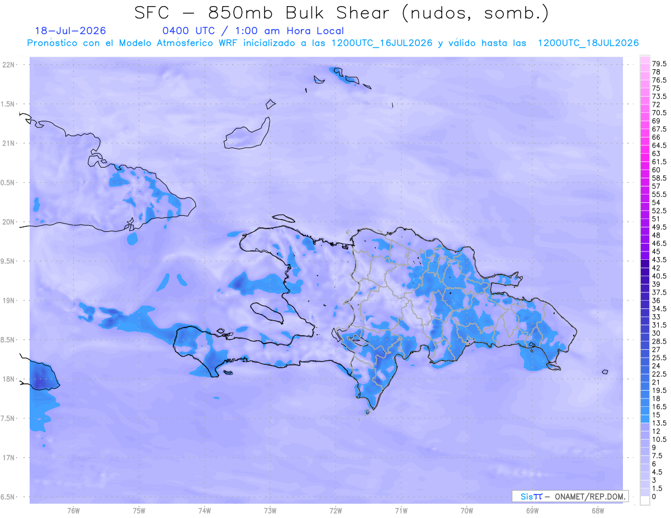Click the 4.5 value on the color scale
Viewport: 671px width, 518px height.
658,472
